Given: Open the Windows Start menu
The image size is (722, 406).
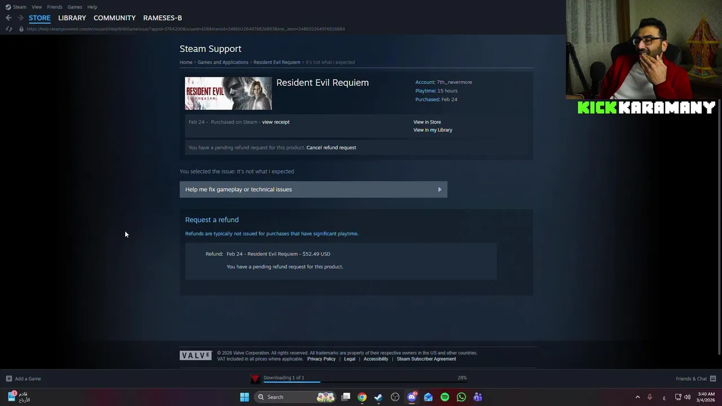Looking at the screenshot, I should coord(244,397).
